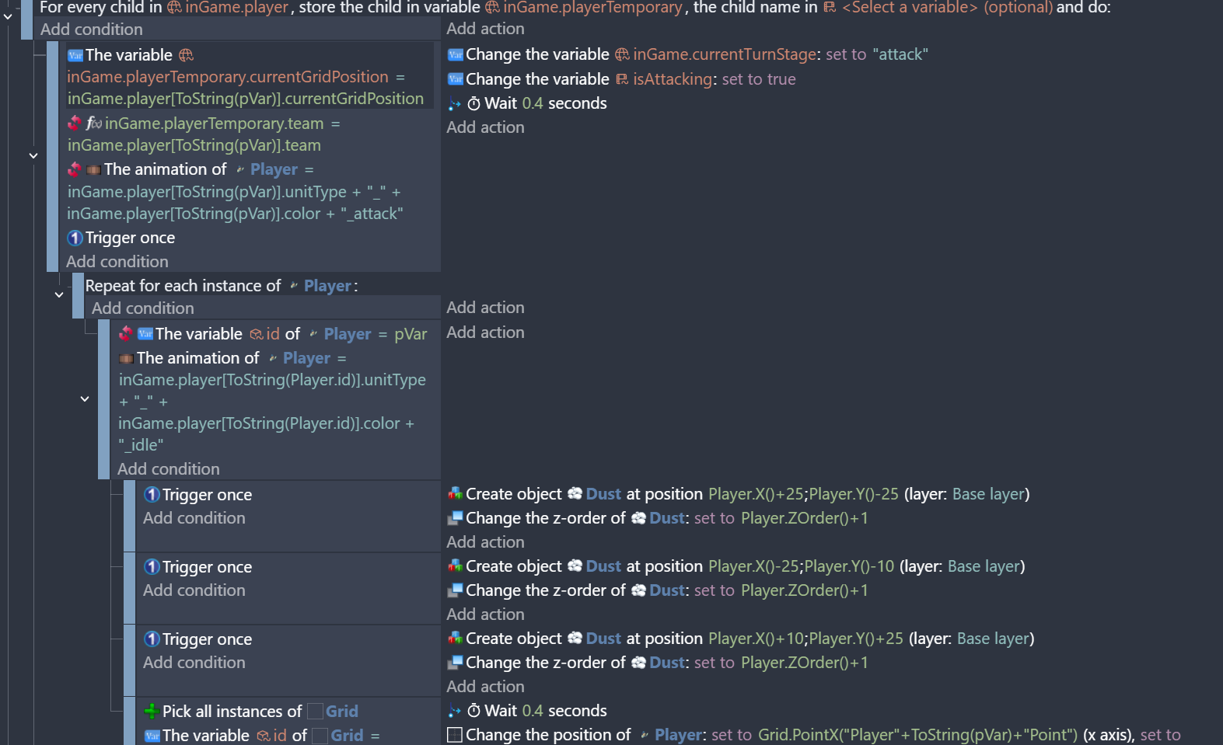Screen dimensions: 1223x745
Task: Click isAttacking variable name in action
Action: [x=672, y=79]
